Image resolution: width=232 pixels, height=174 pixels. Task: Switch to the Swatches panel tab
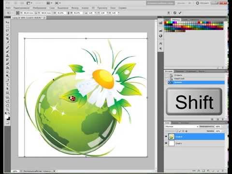175,20
